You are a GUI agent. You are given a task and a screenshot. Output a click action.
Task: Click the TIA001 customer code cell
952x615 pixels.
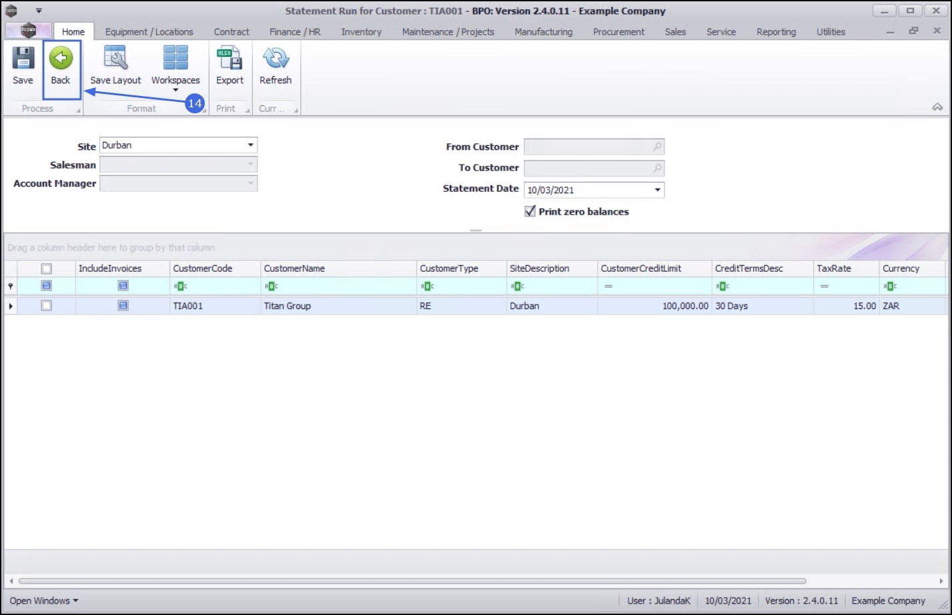coord(215,306)
